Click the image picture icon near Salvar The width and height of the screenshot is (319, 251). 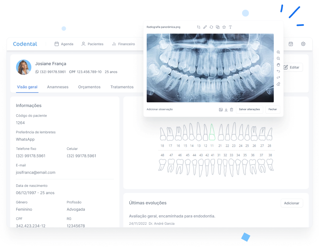pos(221,109)
